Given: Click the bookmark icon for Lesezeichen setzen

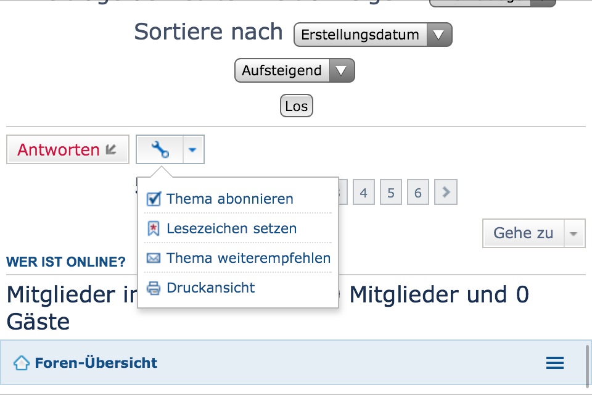Looking at the screenshot, I should [x=153, y=229].
